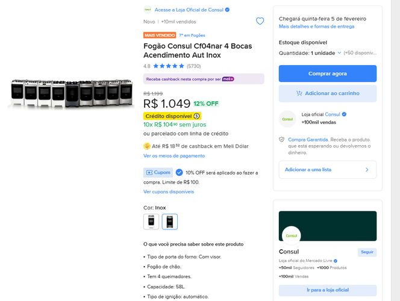Click the Crédito disponível dollar icon

coord(196,116)
